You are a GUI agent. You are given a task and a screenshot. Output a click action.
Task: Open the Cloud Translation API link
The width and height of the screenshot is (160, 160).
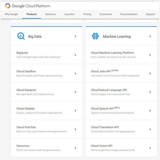(x=105, y=127)
